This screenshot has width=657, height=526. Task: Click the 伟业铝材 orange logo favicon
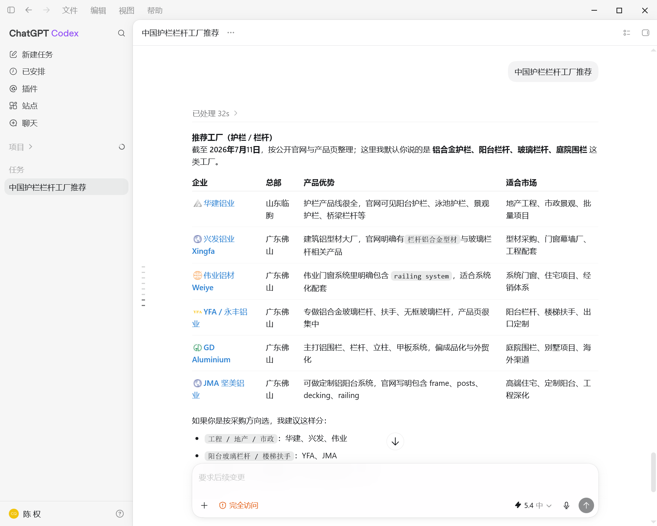point(198,276)
